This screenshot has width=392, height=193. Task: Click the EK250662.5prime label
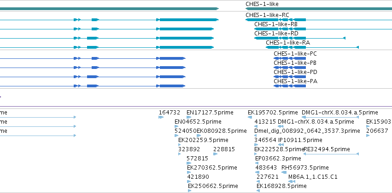[213, 187]
